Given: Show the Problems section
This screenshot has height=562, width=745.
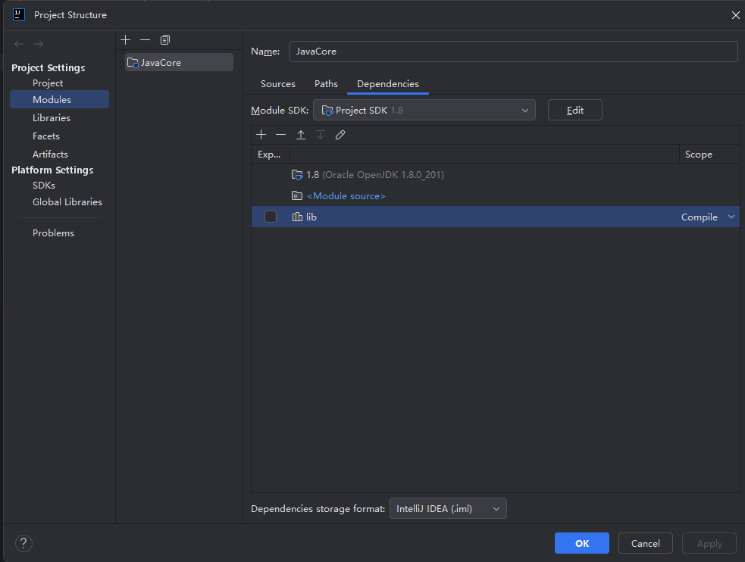Looking at the screenshot, I should [x=53, y=233].
